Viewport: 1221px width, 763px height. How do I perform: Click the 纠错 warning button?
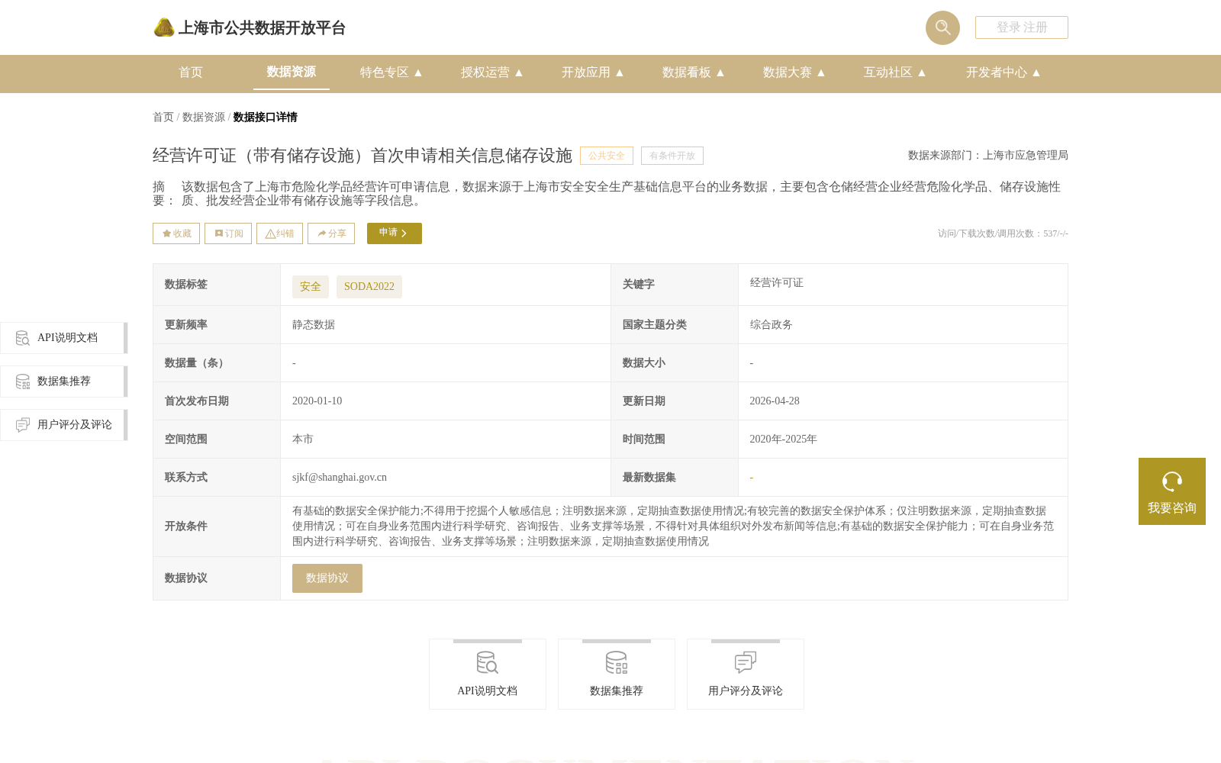[x=279, y=233]
